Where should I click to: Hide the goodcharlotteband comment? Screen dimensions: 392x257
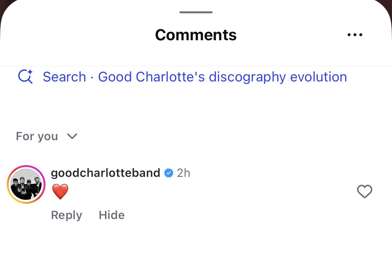(111, 215)
